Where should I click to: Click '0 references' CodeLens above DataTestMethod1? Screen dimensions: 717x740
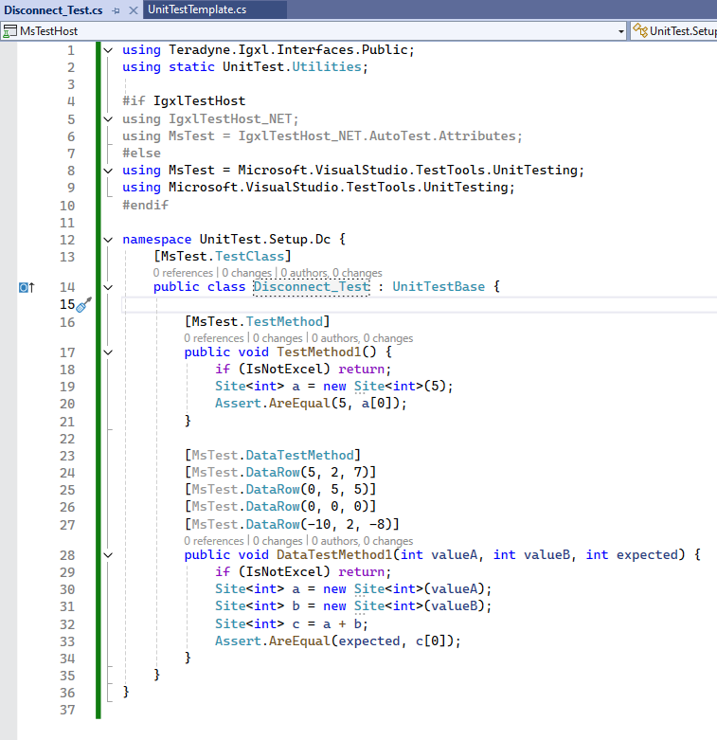pos(214,541)
